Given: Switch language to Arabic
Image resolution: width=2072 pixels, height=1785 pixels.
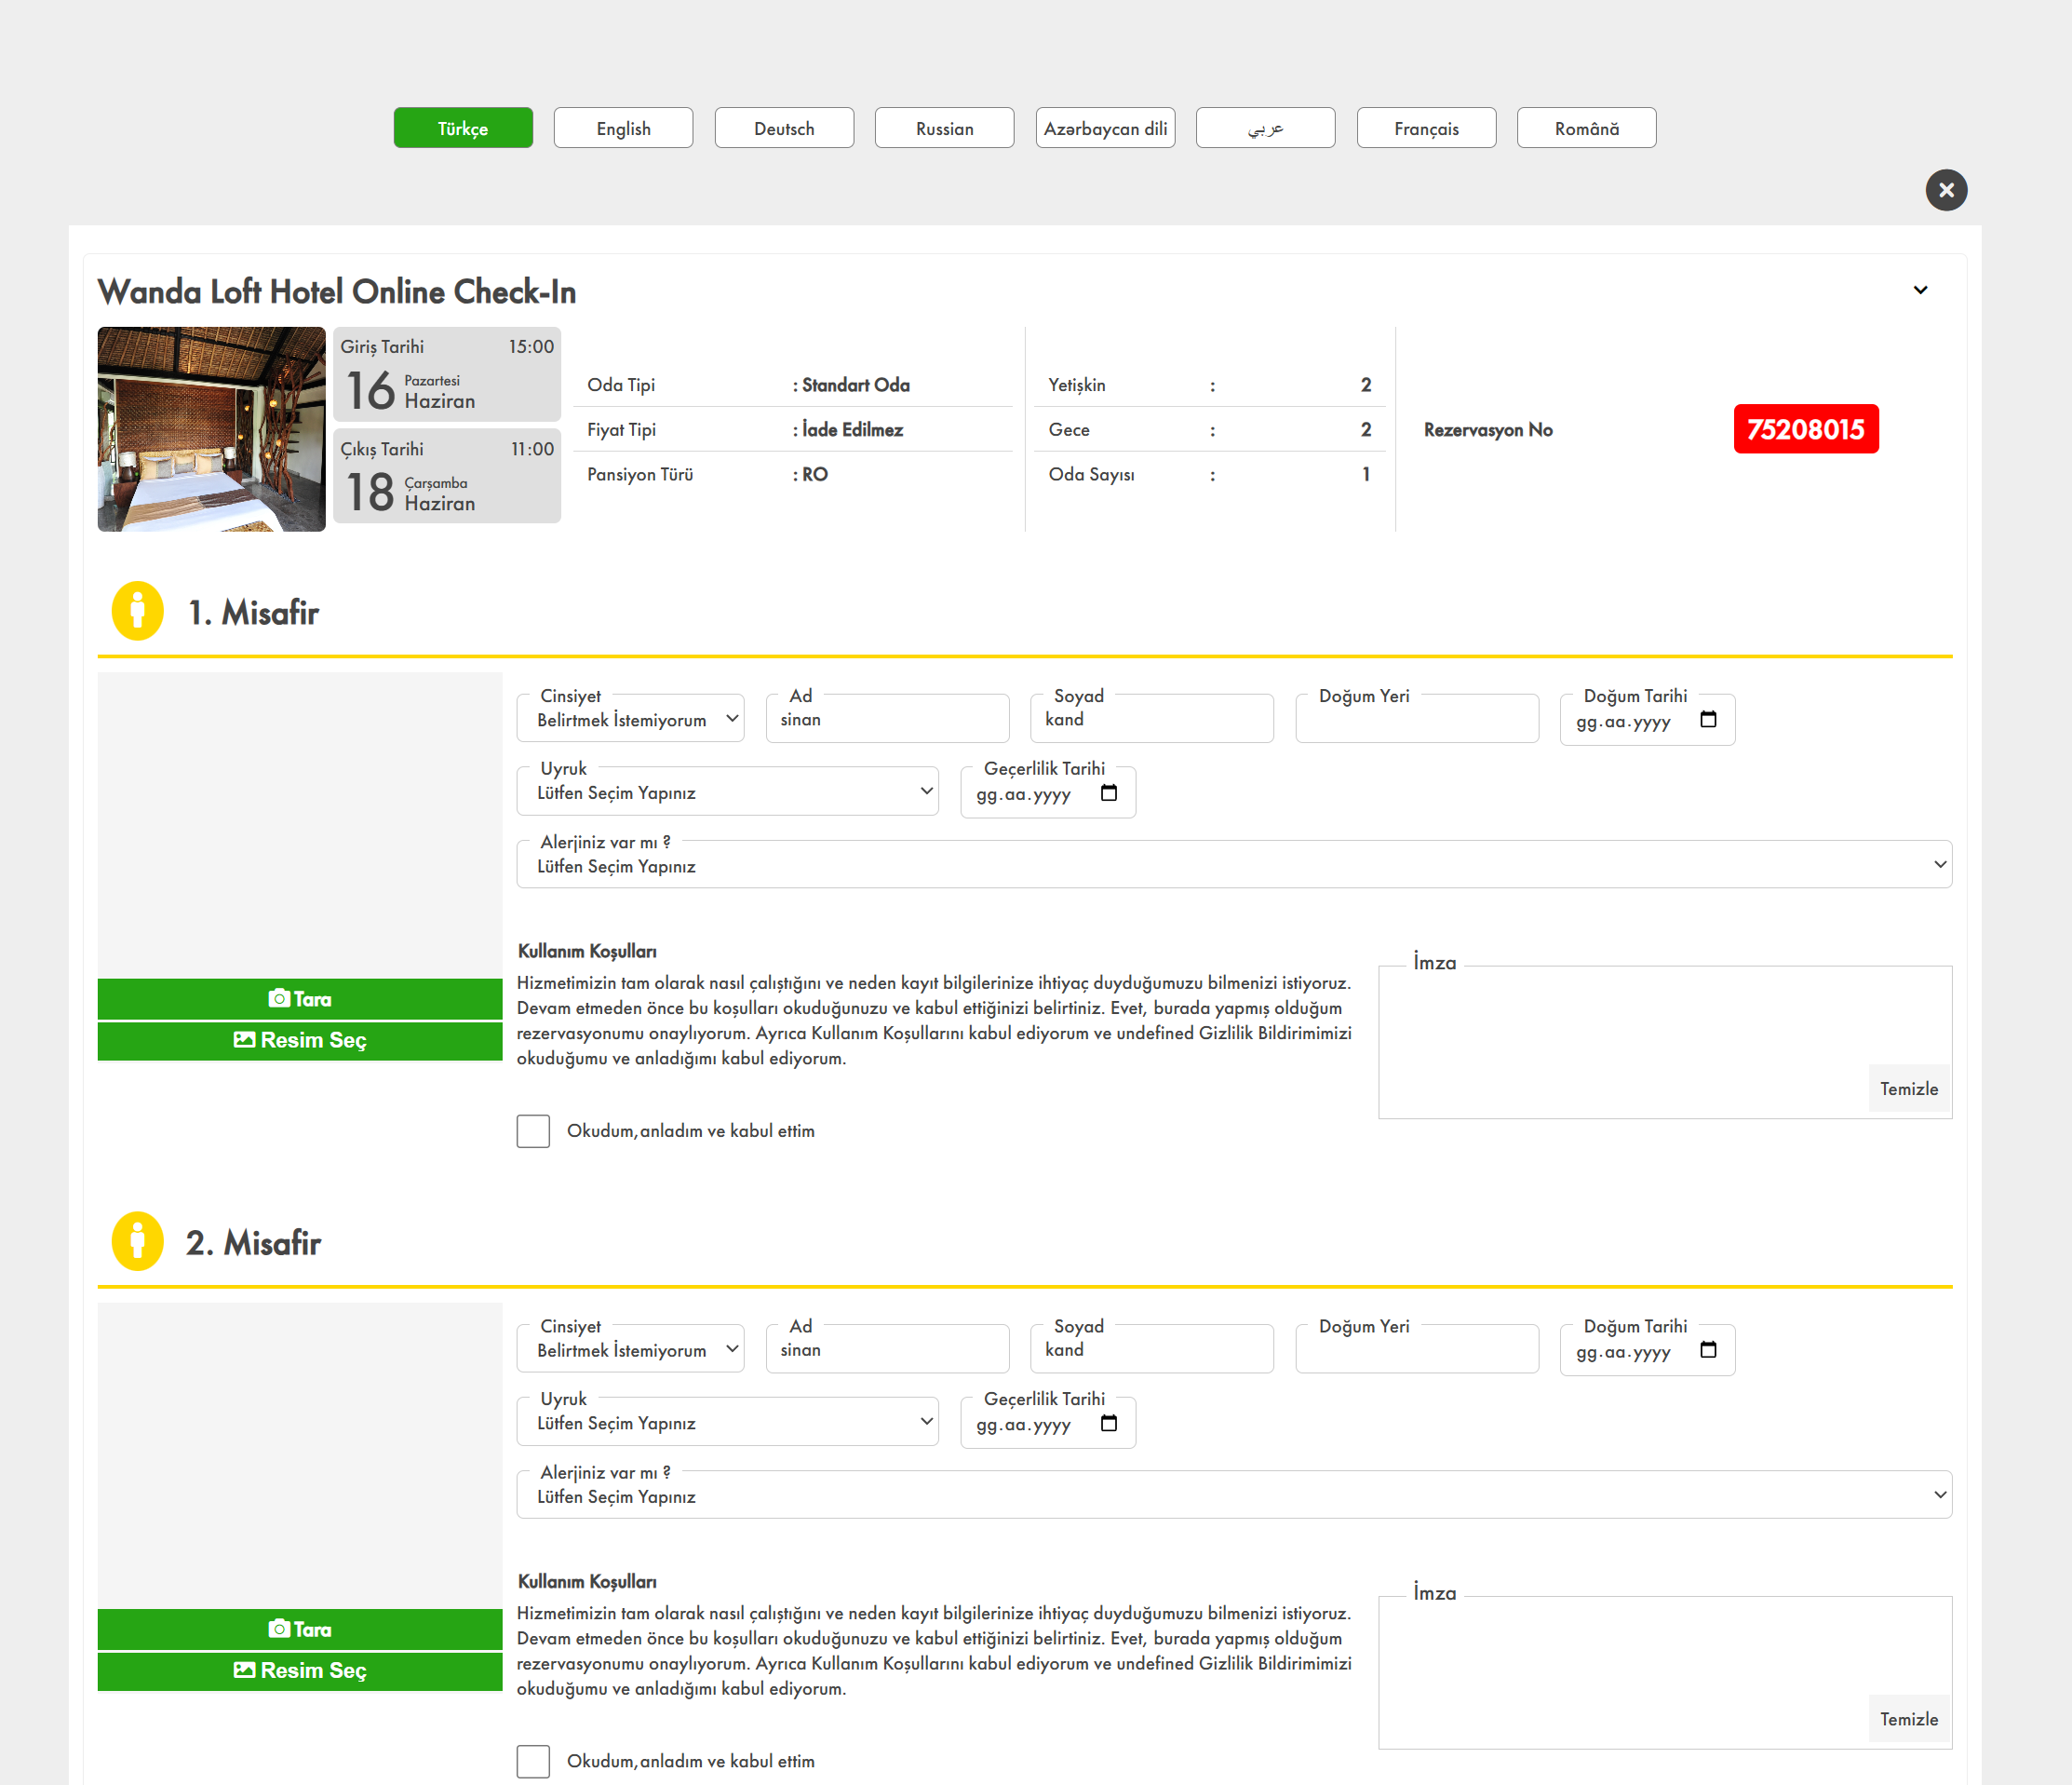Looking at the screenshot, I should [1265, 128].
